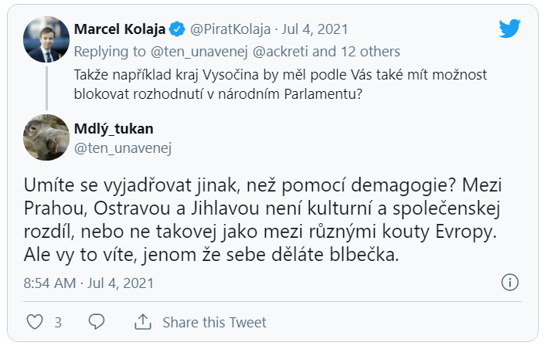Viewport: 551px width, 349px height.
Task: Open Mdlý_tukan's avatar image
Action: 46,137
